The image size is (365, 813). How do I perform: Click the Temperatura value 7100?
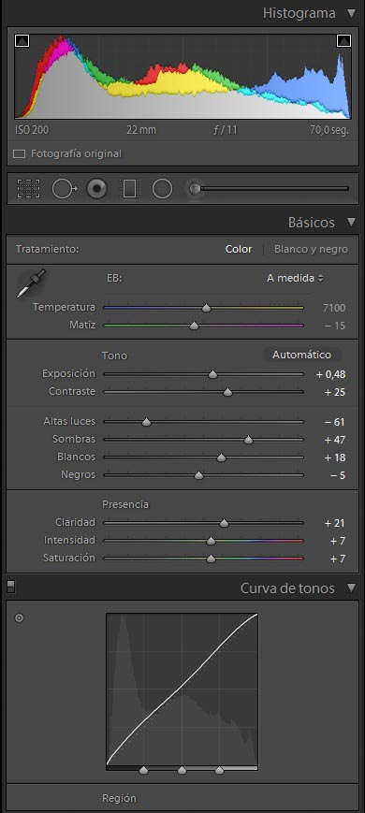coord(334,308)
